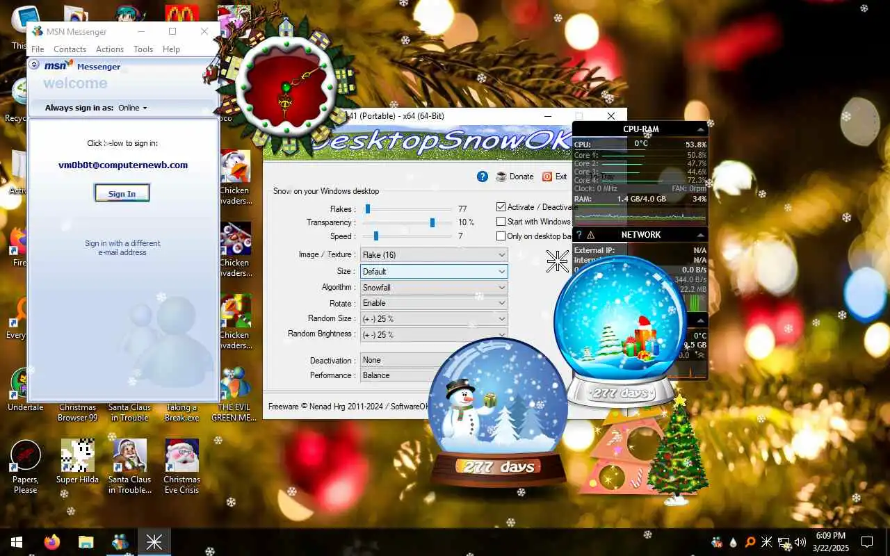890x556 pixels.
Task: Collapse the CPU-RAM gadget panel arrow
Action: pos(700,129)
